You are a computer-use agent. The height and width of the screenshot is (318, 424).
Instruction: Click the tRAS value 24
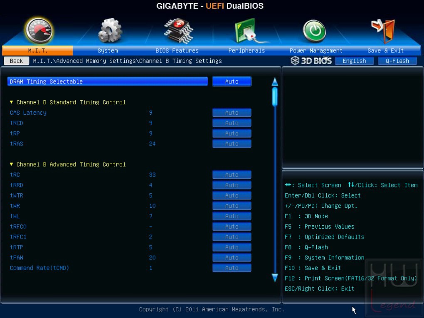click(x=152, y=143)
